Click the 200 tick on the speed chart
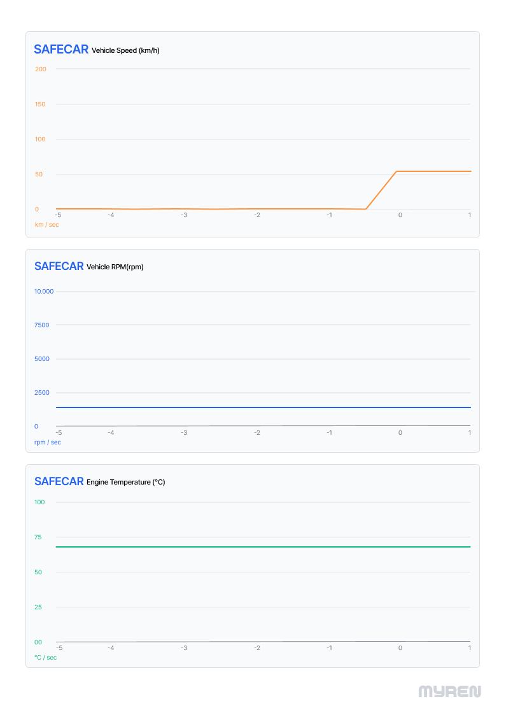The width and height of the screenshot is (506, 715). pos(41,69)
